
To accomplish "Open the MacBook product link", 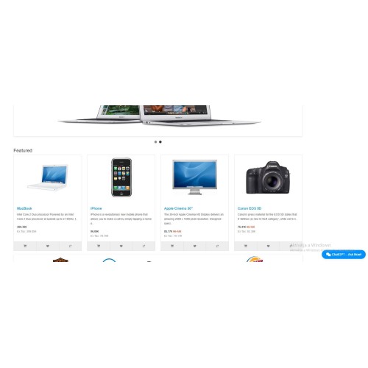I will point(24,208).
